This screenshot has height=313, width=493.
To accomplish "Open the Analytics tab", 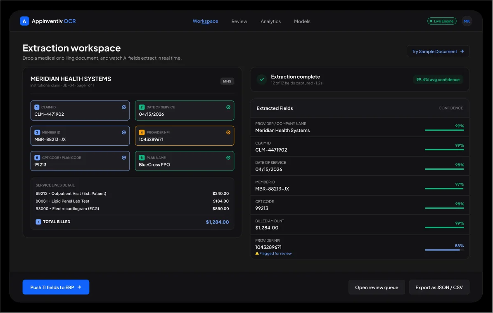I will (271, 21).
